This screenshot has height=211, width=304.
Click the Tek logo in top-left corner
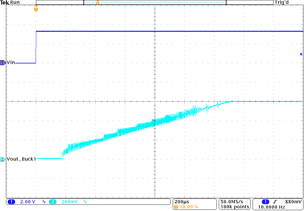point(4,2)
